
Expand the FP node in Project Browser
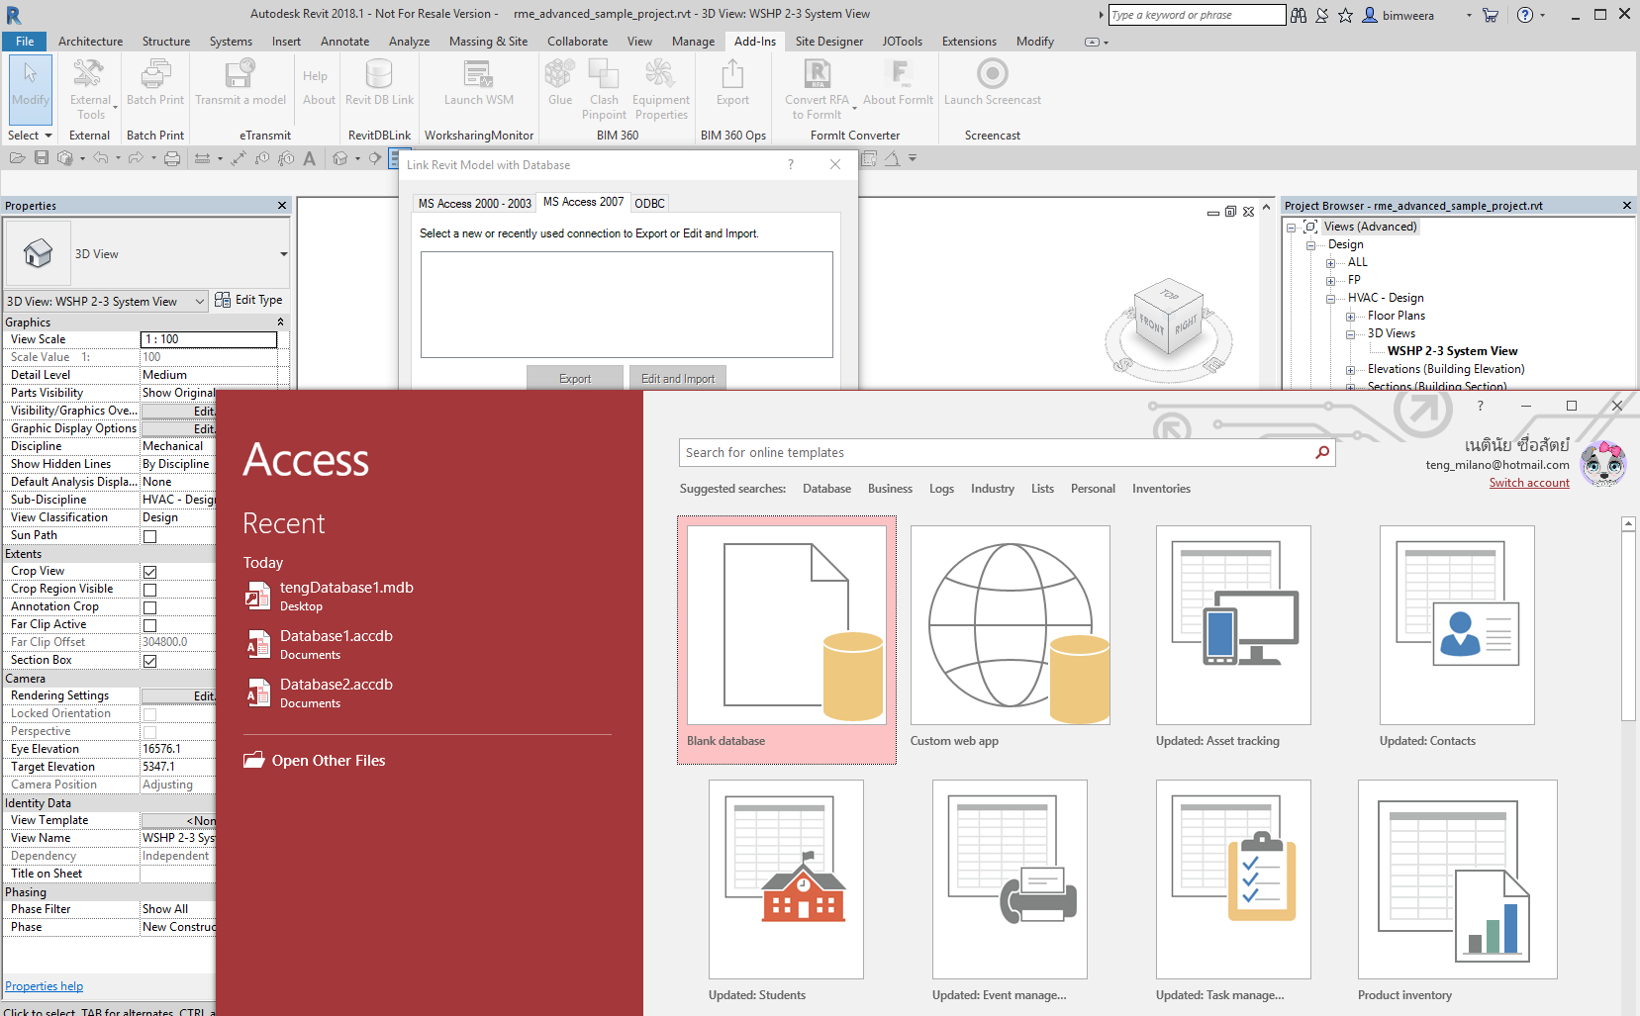pos(1331,281)
